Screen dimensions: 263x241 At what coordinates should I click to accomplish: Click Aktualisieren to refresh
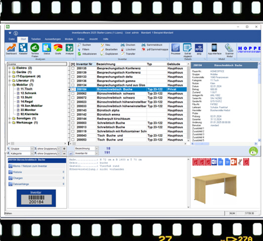pyautogui.click(x=87, y=54)
